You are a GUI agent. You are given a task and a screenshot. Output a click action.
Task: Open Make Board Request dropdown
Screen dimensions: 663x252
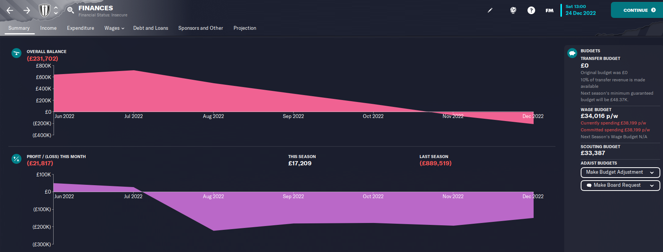[620, 185]
